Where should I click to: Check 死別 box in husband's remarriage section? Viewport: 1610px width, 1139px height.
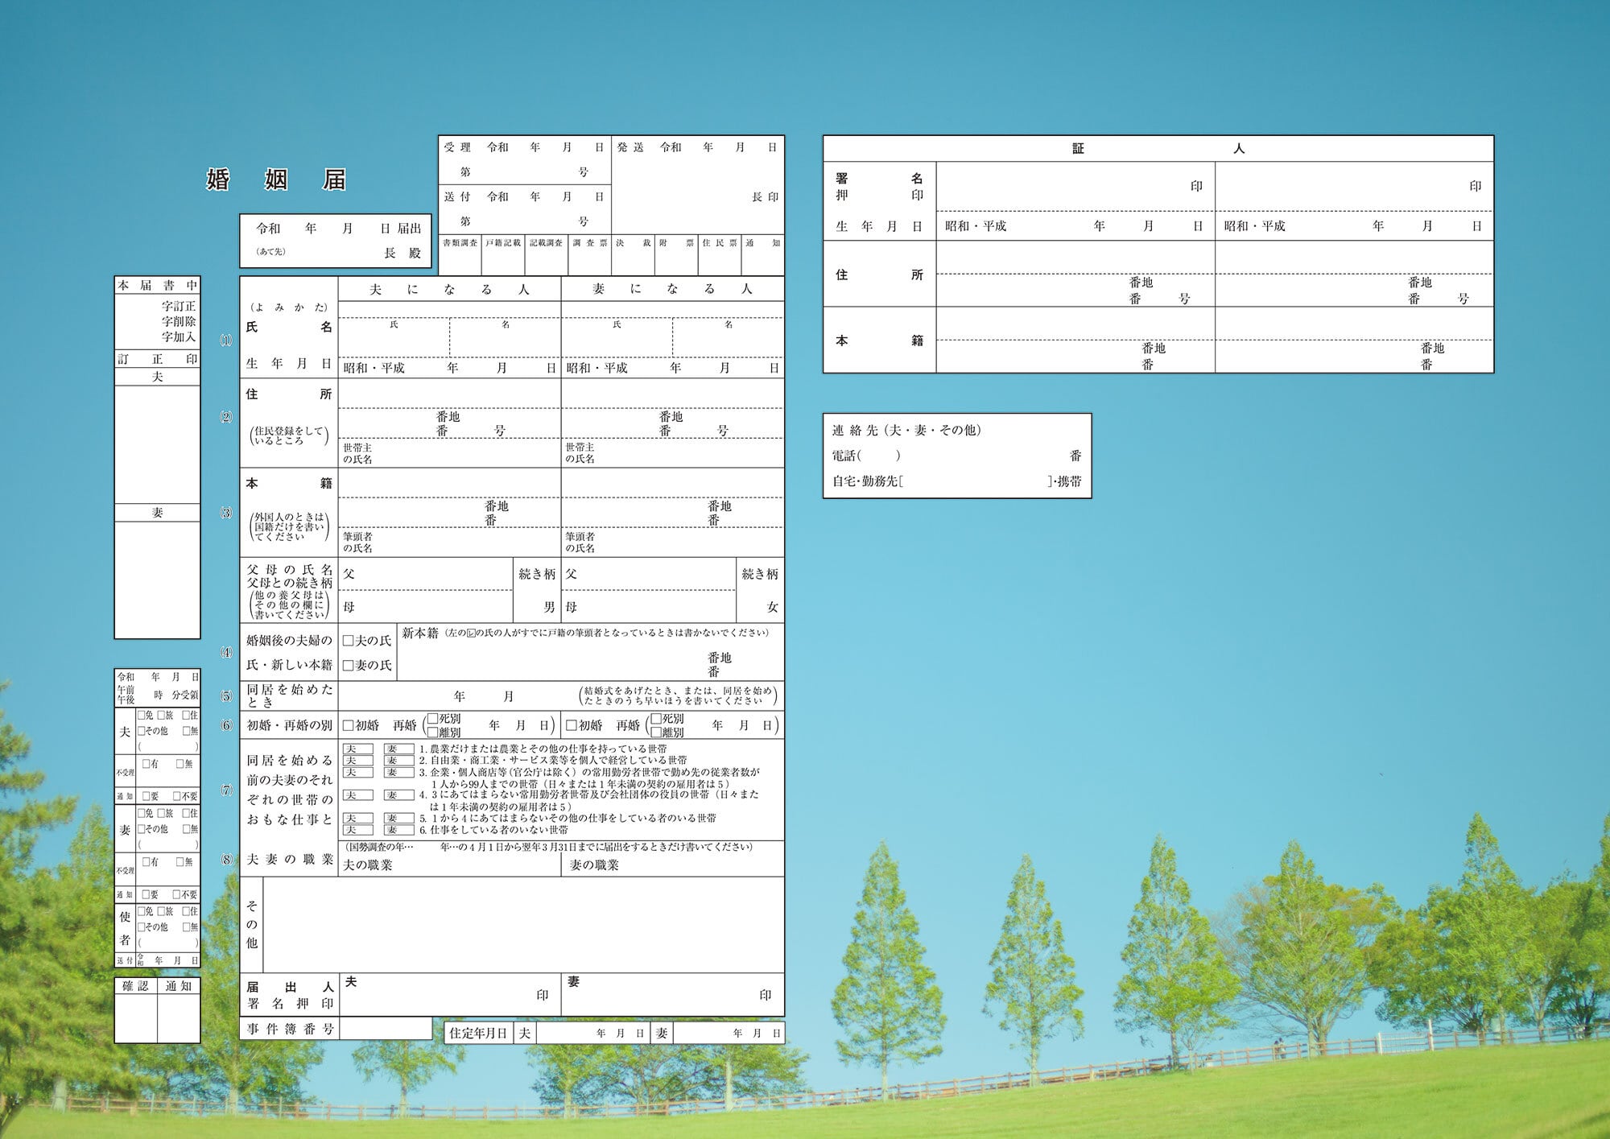pos(432,718)
